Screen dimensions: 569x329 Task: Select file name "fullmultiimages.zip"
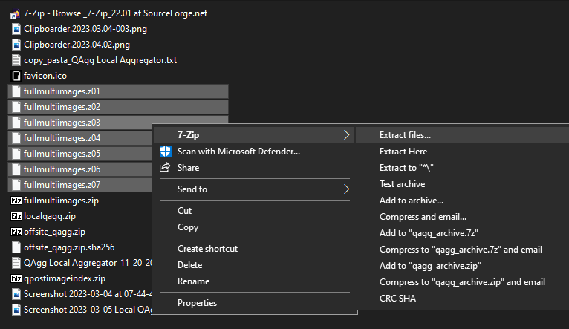61,201
